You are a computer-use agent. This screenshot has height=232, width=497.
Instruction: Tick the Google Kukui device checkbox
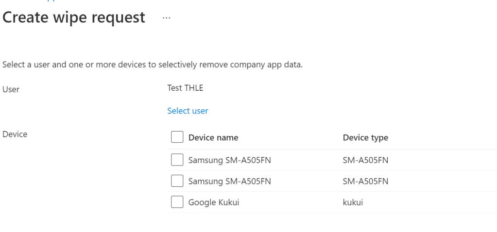click(x=177, y=202)
